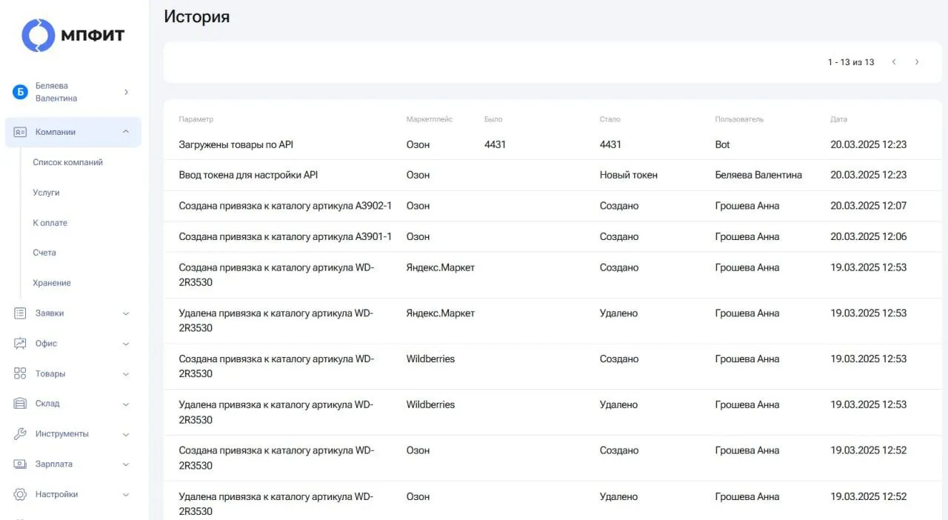This screenshot has height=520, width=948.
Task: Open user menu chevron next to Беляева Валентина
Action: click(126, 92)
